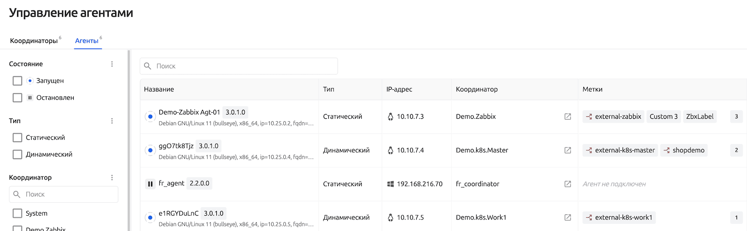Open the Тип section three-dot menu
The image size is (747, 231).
click(112, 121)
